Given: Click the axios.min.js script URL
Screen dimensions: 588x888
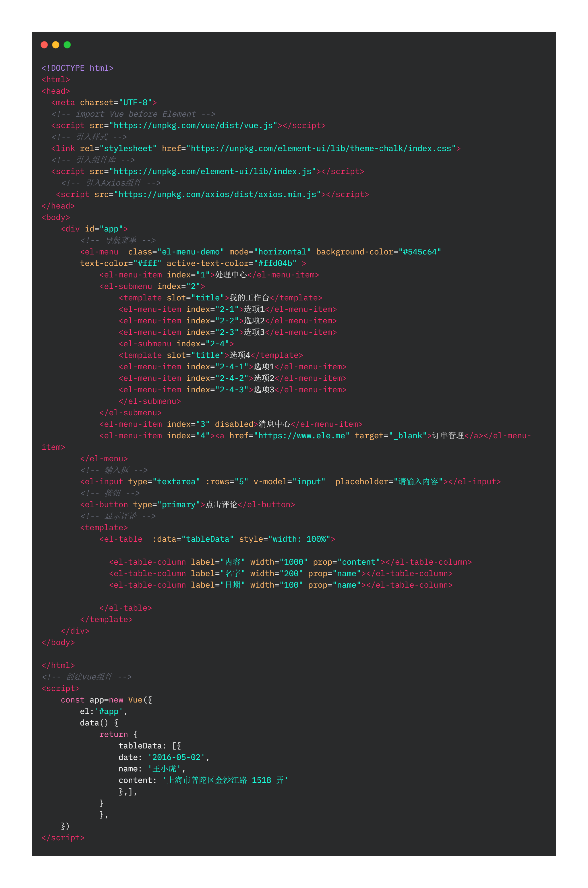Looking at the screenshot, I should point(219,194).
